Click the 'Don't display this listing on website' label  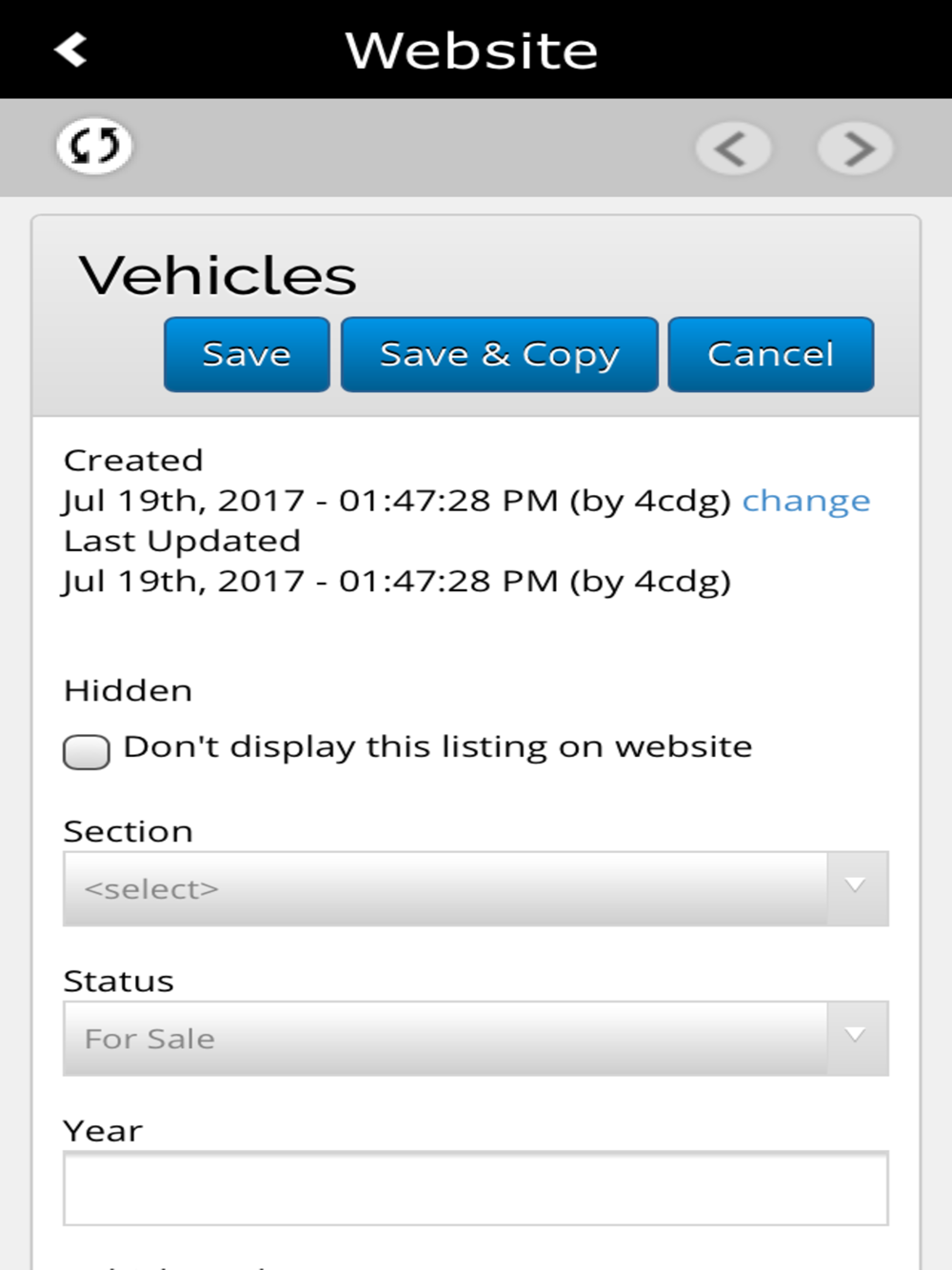click(438, 747)
